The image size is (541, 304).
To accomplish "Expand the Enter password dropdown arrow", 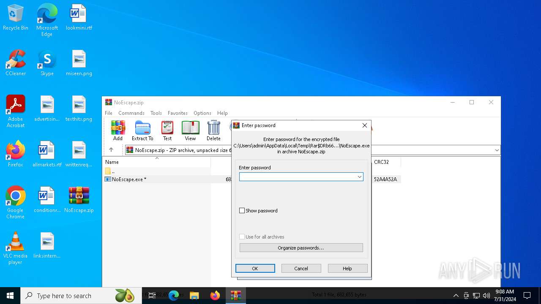I will pos(360,177).
